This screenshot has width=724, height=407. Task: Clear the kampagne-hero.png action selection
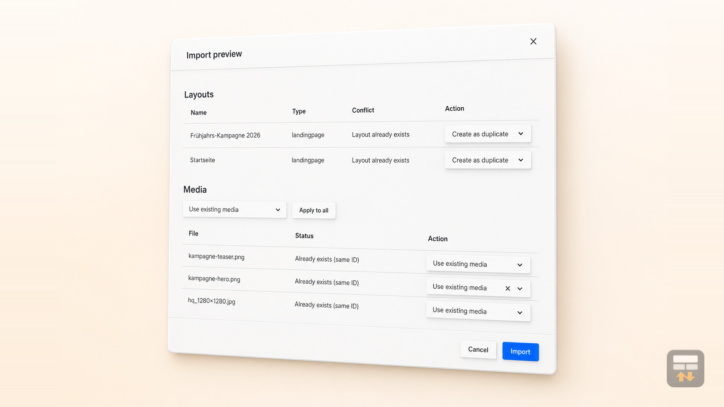(x=508, y=288)
